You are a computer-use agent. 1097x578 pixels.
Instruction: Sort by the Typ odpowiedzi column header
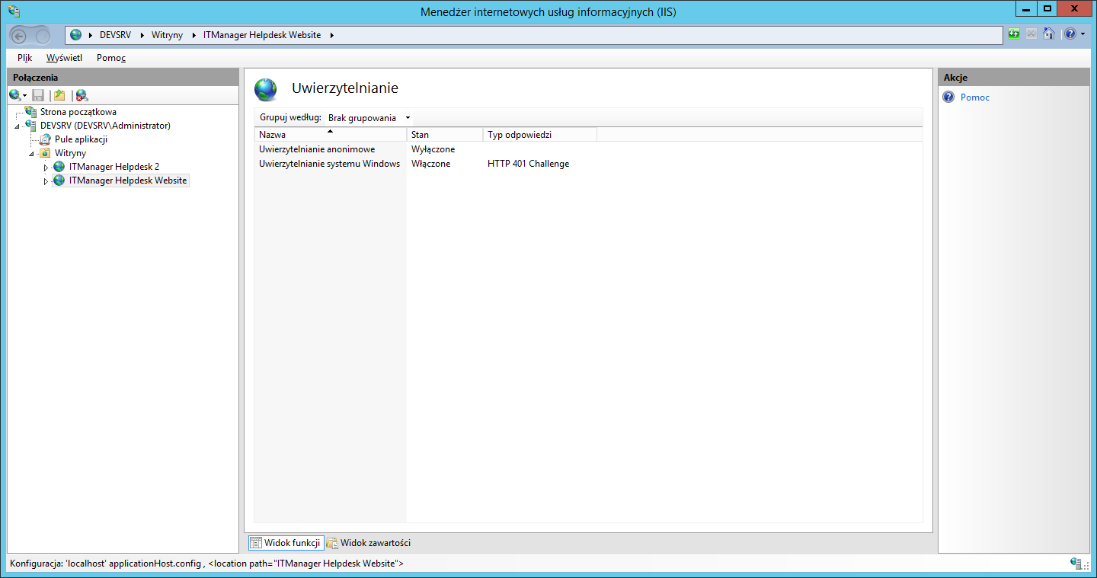coord(540,135)
